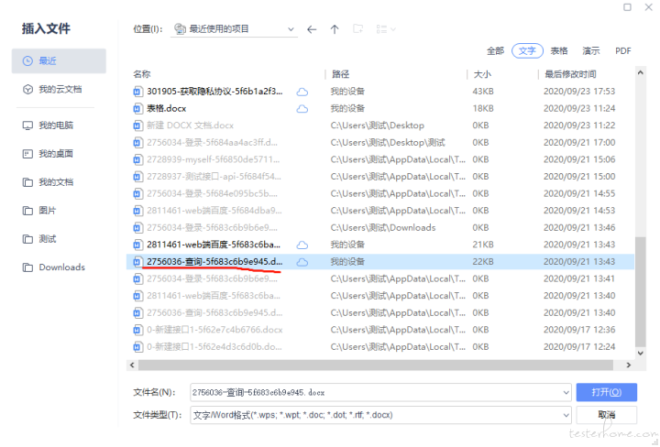Select the 表格 filter tab
660x447 pixels.
(559, 51)
